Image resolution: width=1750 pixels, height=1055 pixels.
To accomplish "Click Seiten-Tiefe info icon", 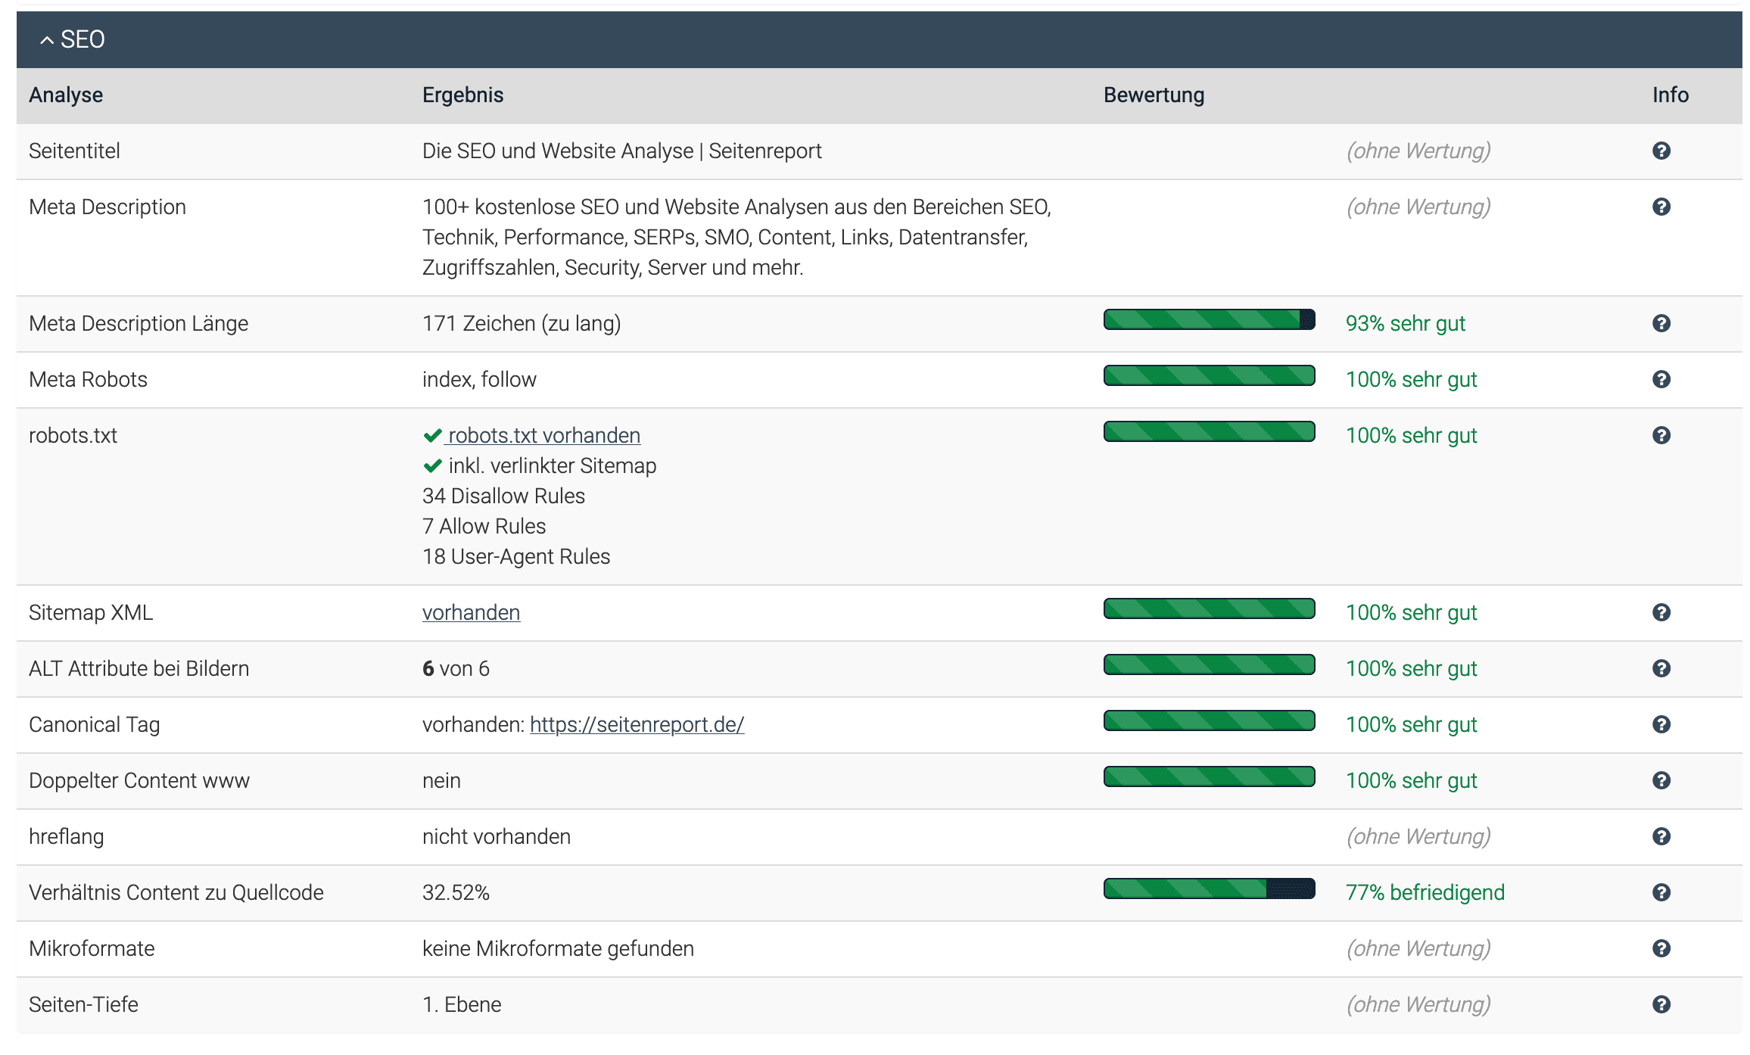I will [1661, 1004].
